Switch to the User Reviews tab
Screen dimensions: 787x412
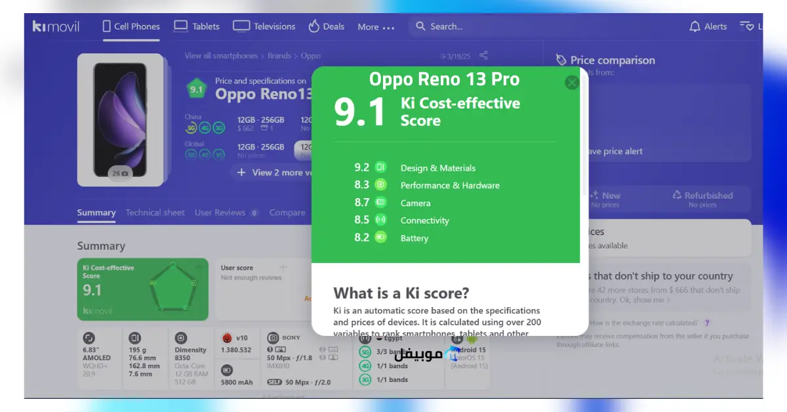click(x=227, y=213)
